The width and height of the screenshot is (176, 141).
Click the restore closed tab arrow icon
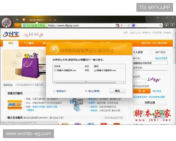(17, 20)
